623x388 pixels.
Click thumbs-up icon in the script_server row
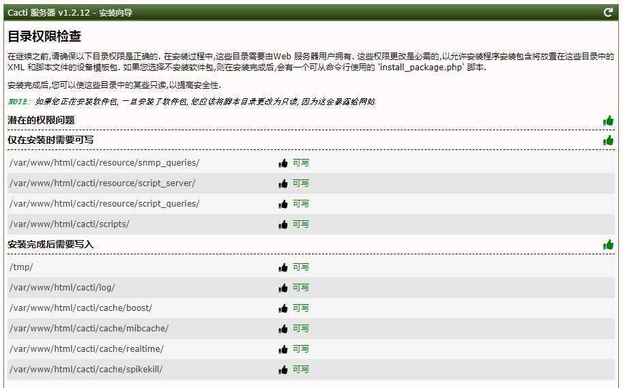(x=283, y=183)
